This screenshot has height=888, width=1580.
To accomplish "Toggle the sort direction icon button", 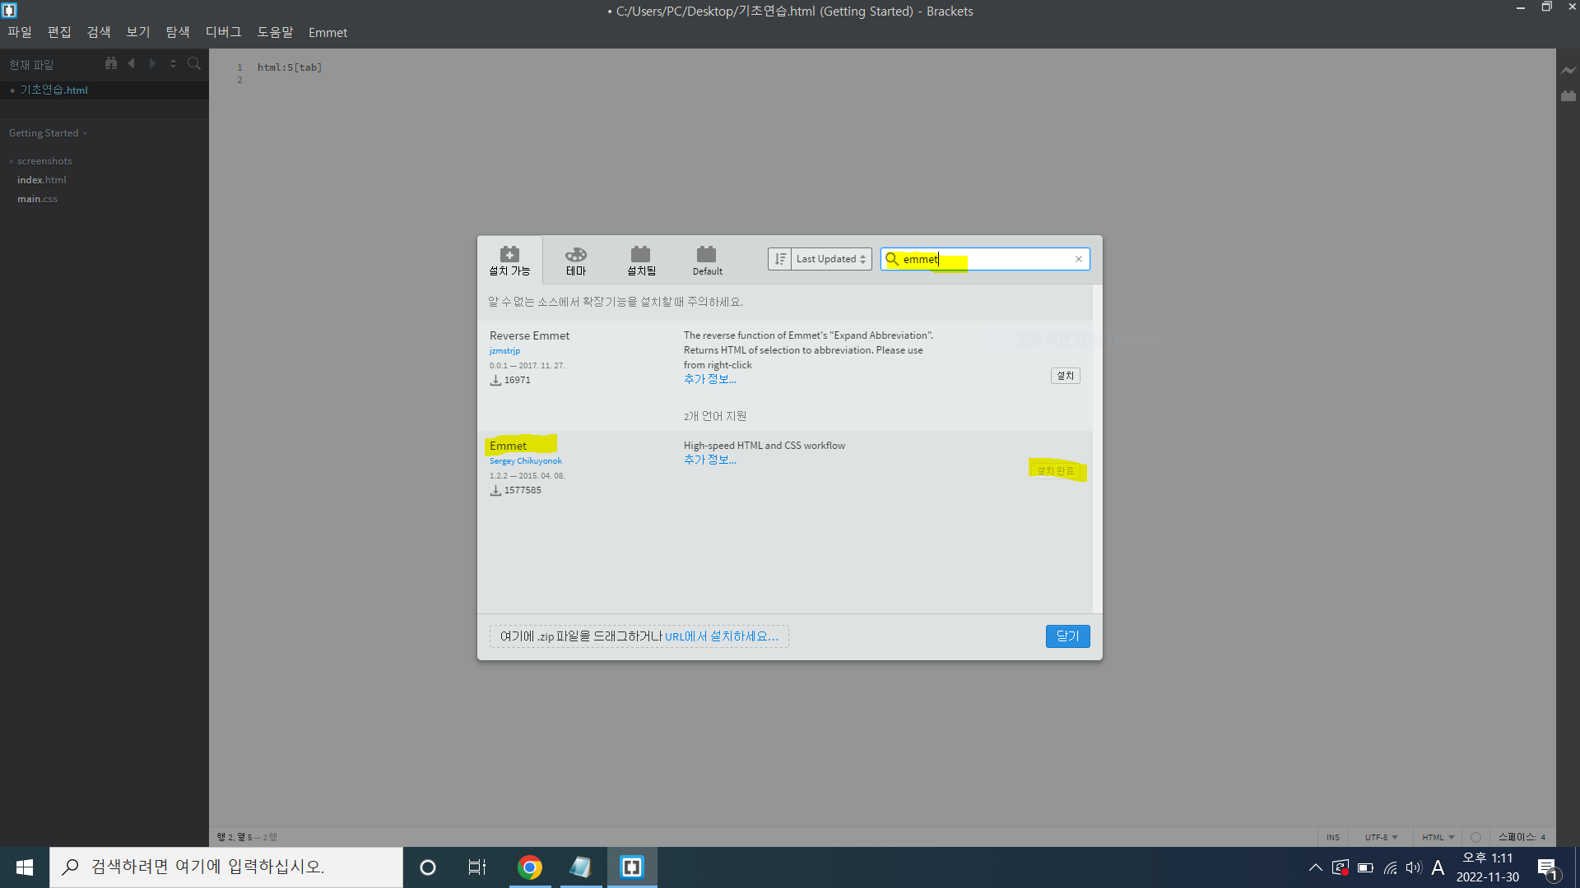I will tap(779, 259).
